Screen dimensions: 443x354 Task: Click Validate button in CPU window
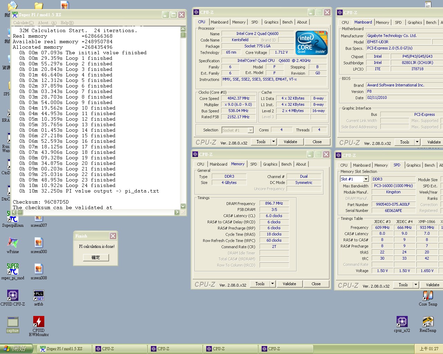290,142
